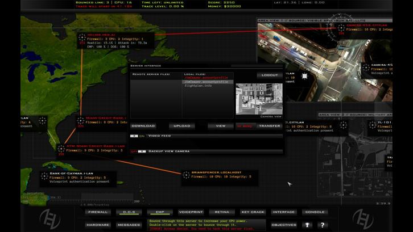This screenshot has width=413, height=232.
Task: Click the camera view thumbnail
Action: [259, 99]
